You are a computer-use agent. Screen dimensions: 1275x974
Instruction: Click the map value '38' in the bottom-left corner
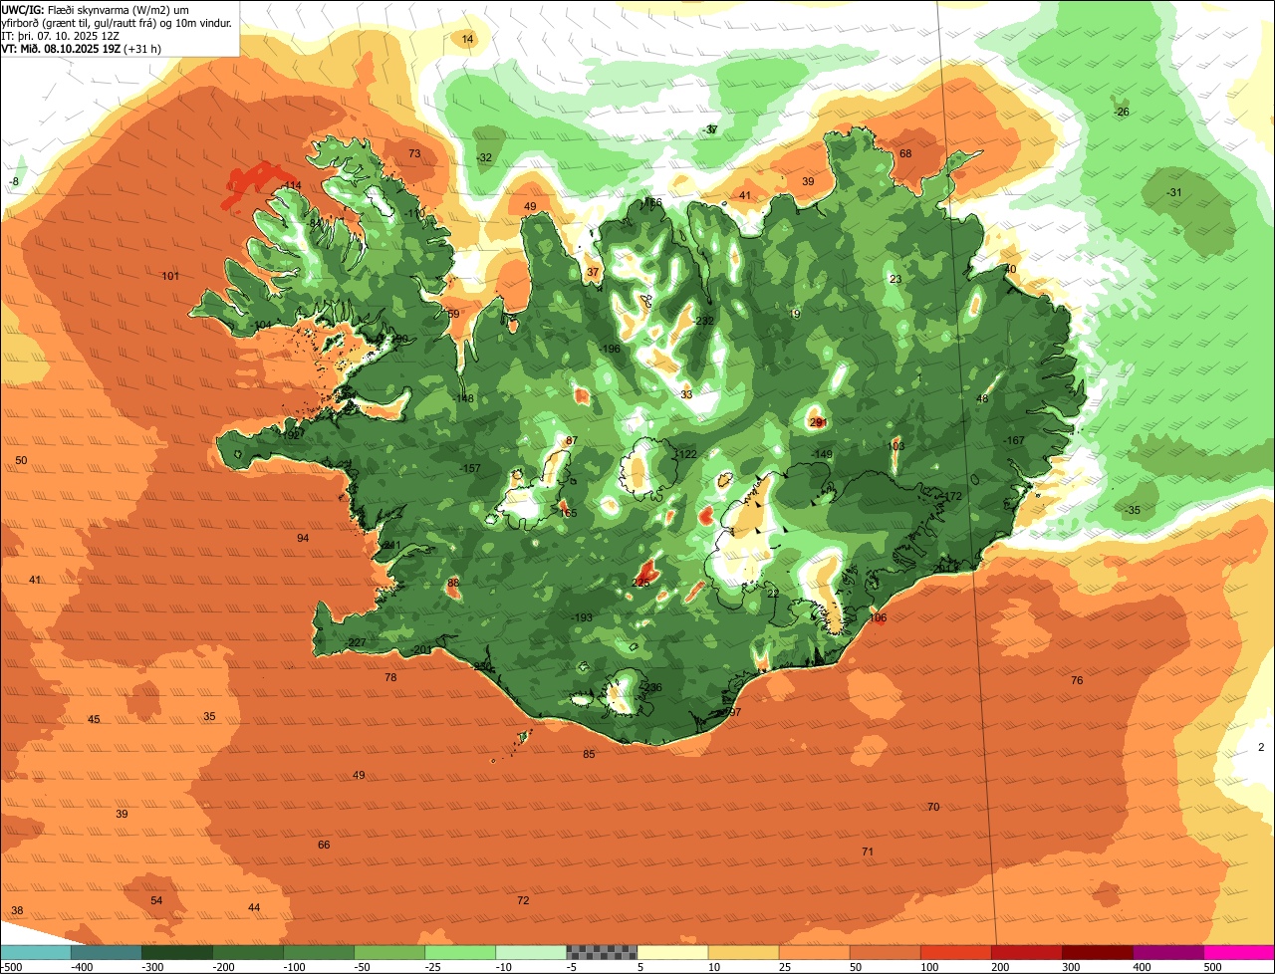(17, 910)
